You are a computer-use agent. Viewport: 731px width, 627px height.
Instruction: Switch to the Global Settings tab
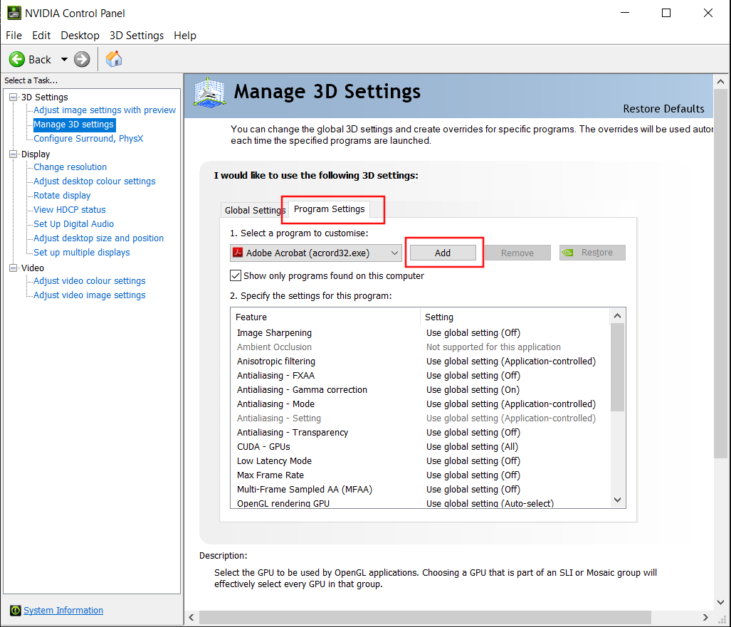[x=254, y=210]
